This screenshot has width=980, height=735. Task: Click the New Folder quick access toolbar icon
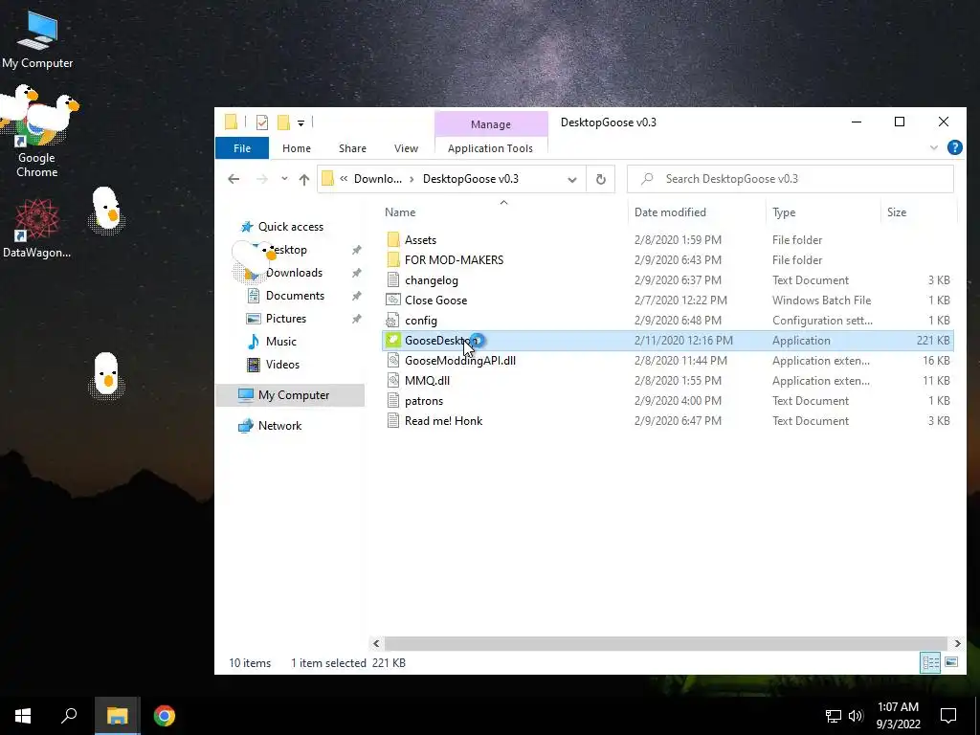(283, 122)
